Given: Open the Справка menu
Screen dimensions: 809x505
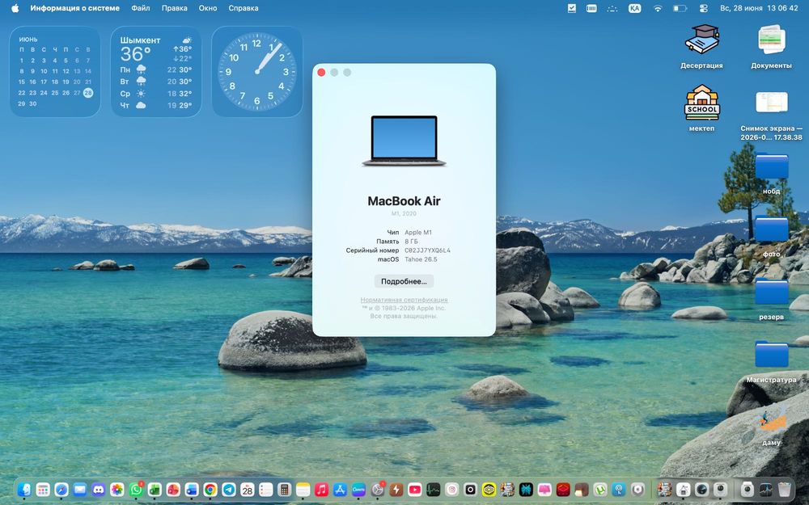Looking at the screenshot, I should tap(243, 8).
